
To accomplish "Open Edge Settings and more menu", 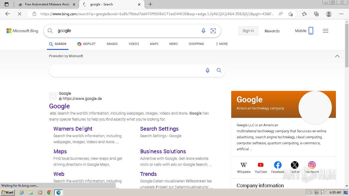I will click(341, 14).
